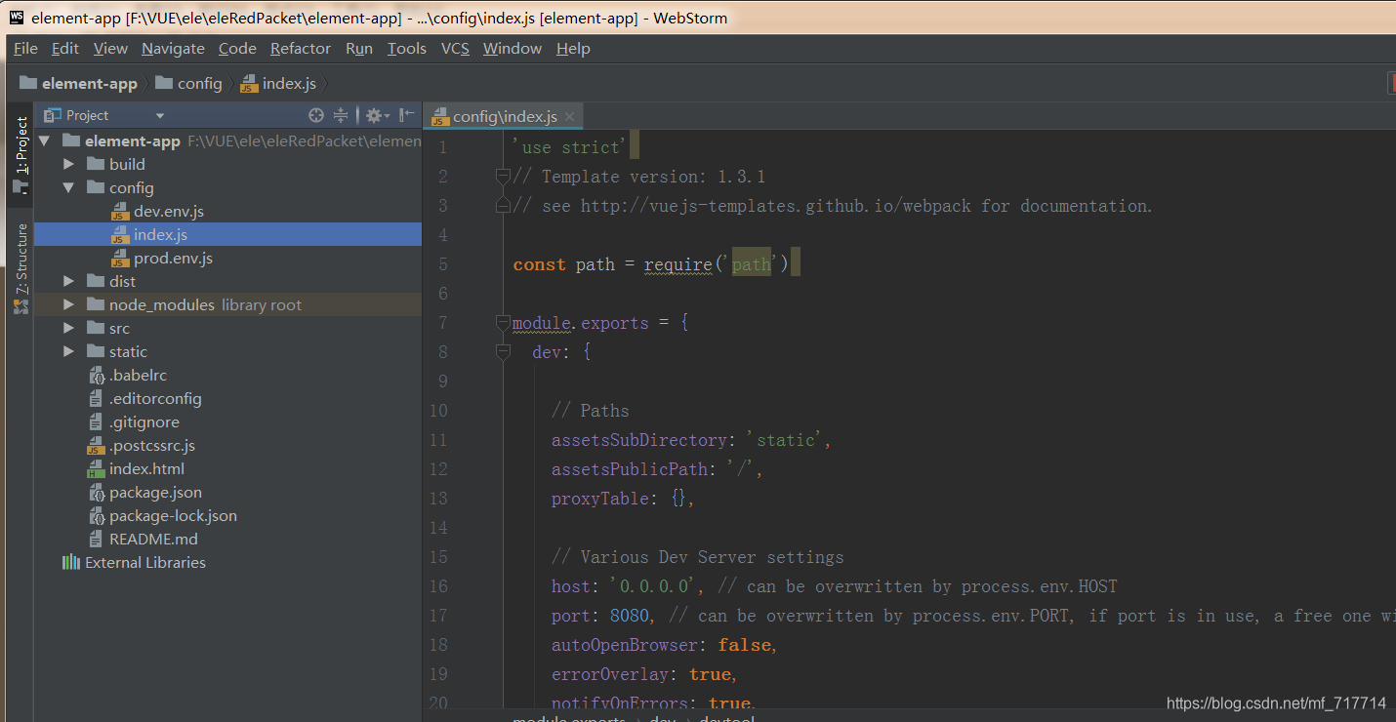The width and height of the screenshot is (1396, 722).
Task: Click the package-lock.json file icon
Action: tap(96, 515)
